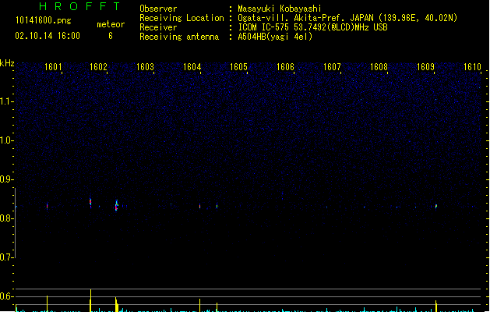
Task: Click the 1605 time axis marker
Action: click(x=238, y=67)
